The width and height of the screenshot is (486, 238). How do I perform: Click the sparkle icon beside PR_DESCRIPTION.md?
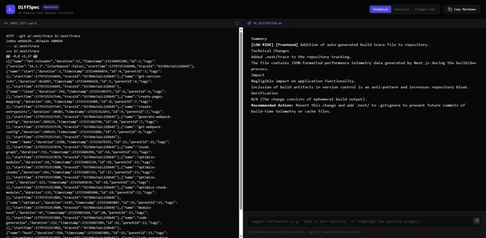[x=249, y=23]
